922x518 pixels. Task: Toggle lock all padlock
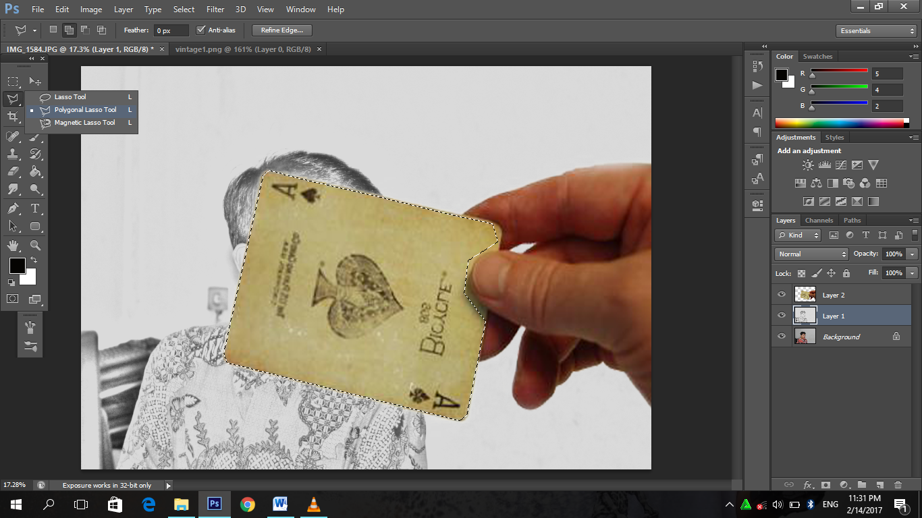coord(846,273)
